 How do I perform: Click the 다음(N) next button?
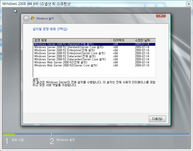[157, 119]
